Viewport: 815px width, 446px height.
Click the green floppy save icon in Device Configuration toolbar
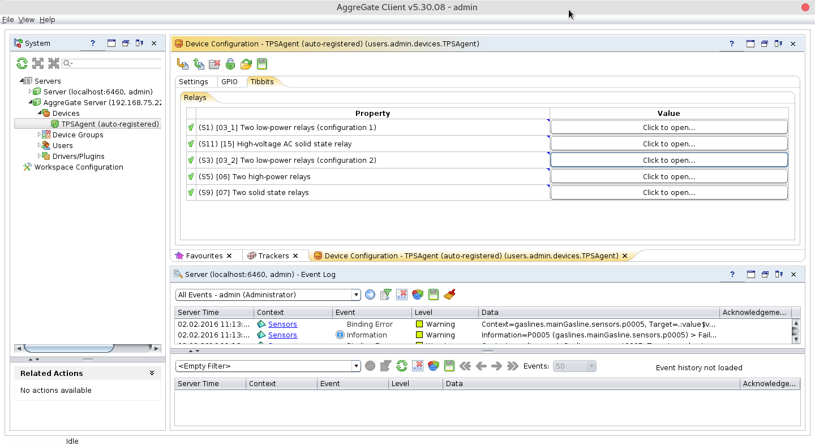(x=262, y=64)
